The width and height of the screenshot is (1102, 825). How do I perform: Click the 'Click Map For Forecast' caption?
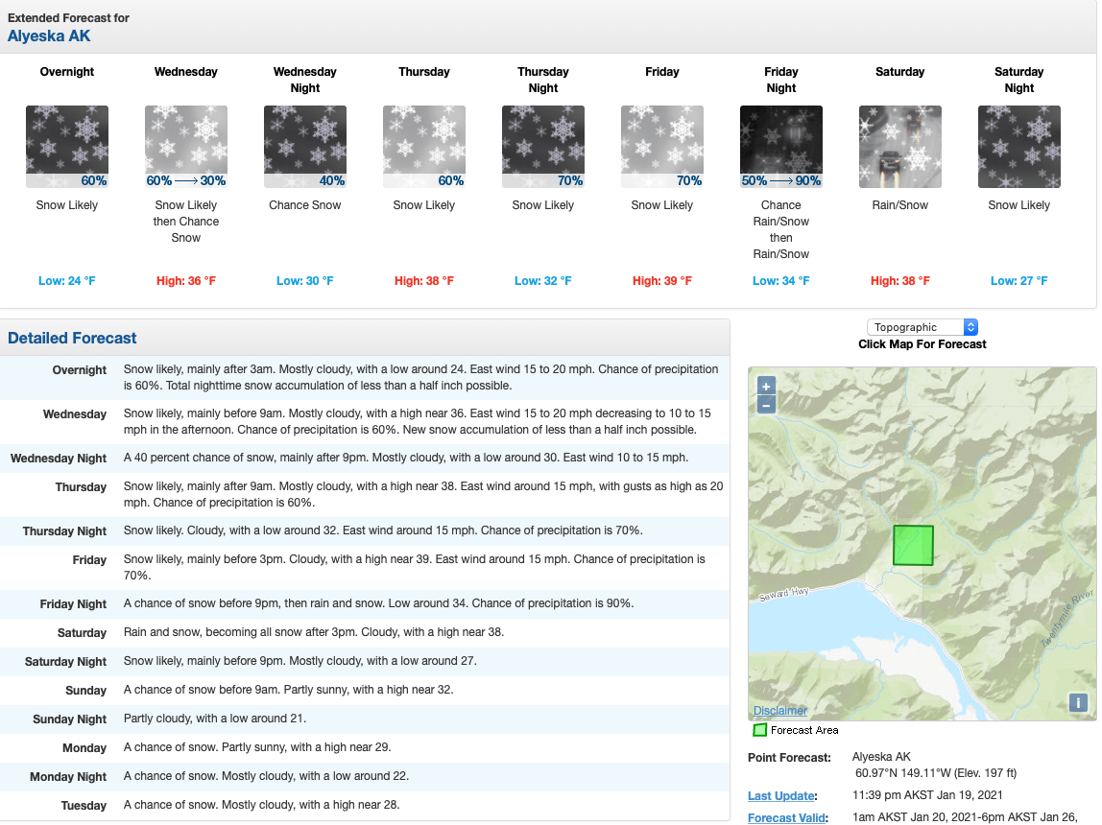pos(922,344)
